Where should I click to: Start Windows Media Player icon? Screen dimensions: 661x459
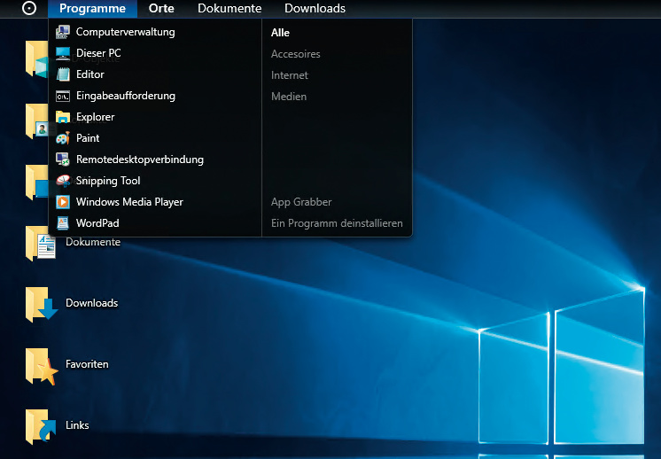click(x=62, y=202)
